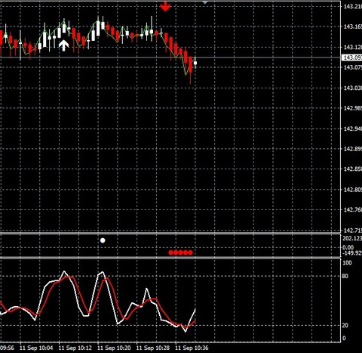Click the indicator scale value 0.00
362x353 pixels.
[x=348, y=247]
